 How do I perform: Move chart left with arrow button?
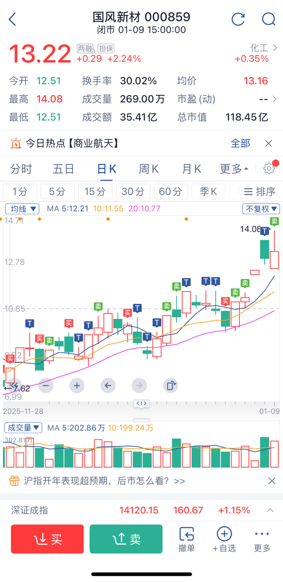(x=108, y=386)
